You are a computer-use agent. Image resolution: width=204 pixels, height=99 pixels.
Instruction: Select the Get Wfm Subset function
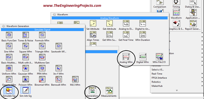[109, 34]
